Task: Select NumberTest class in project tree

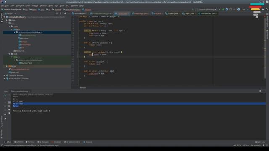Action: (x=26, y=63)
